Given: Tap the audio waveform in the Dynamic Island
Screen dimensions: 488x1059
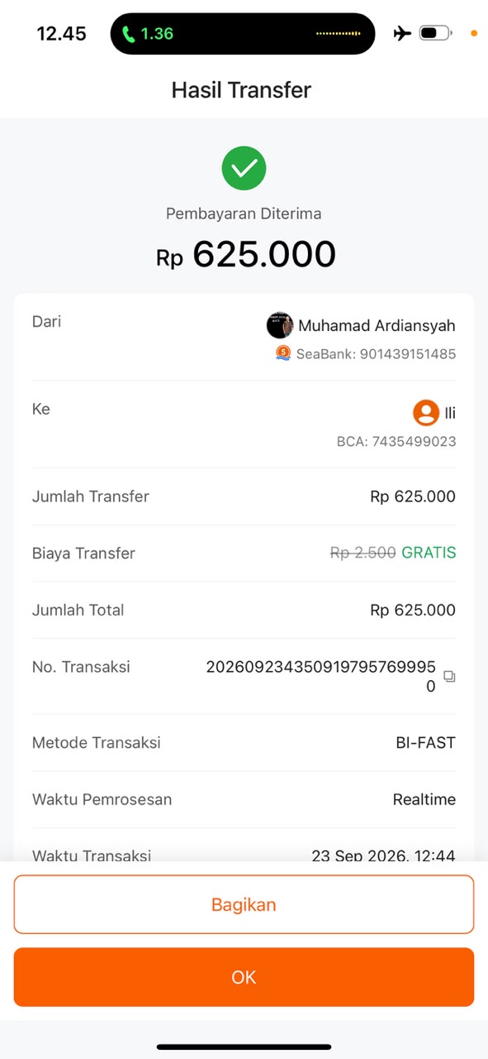Looking at the screenshot, I should point(339,34).
